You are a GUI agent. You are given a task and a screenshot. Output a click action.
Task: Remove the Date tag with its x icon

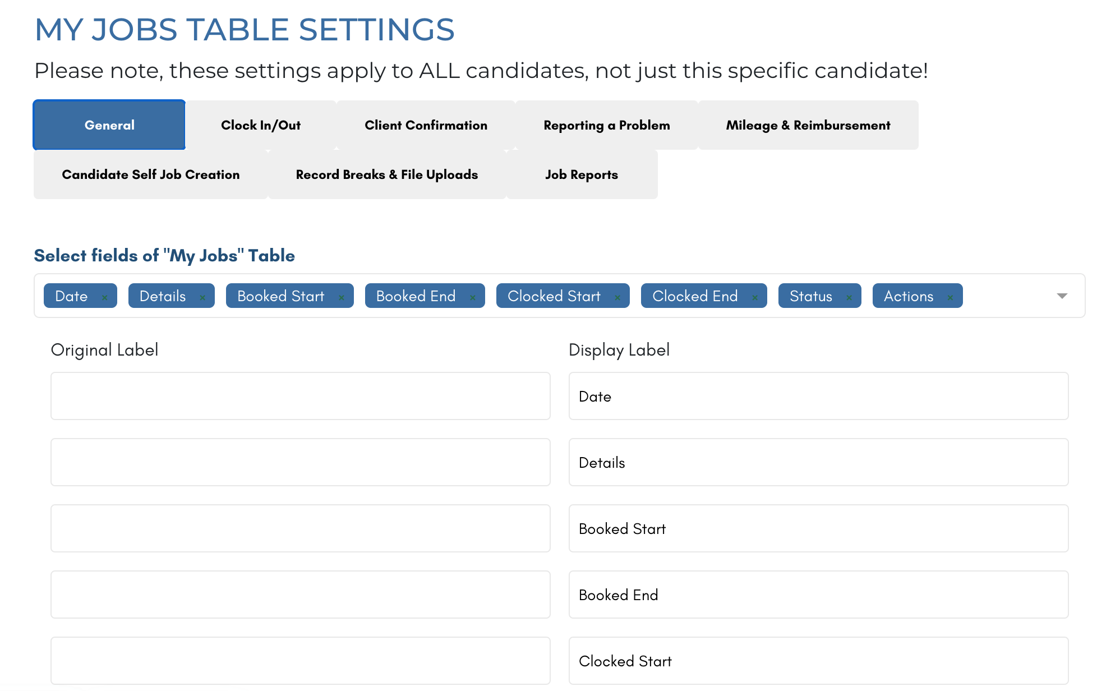(104, 297)
